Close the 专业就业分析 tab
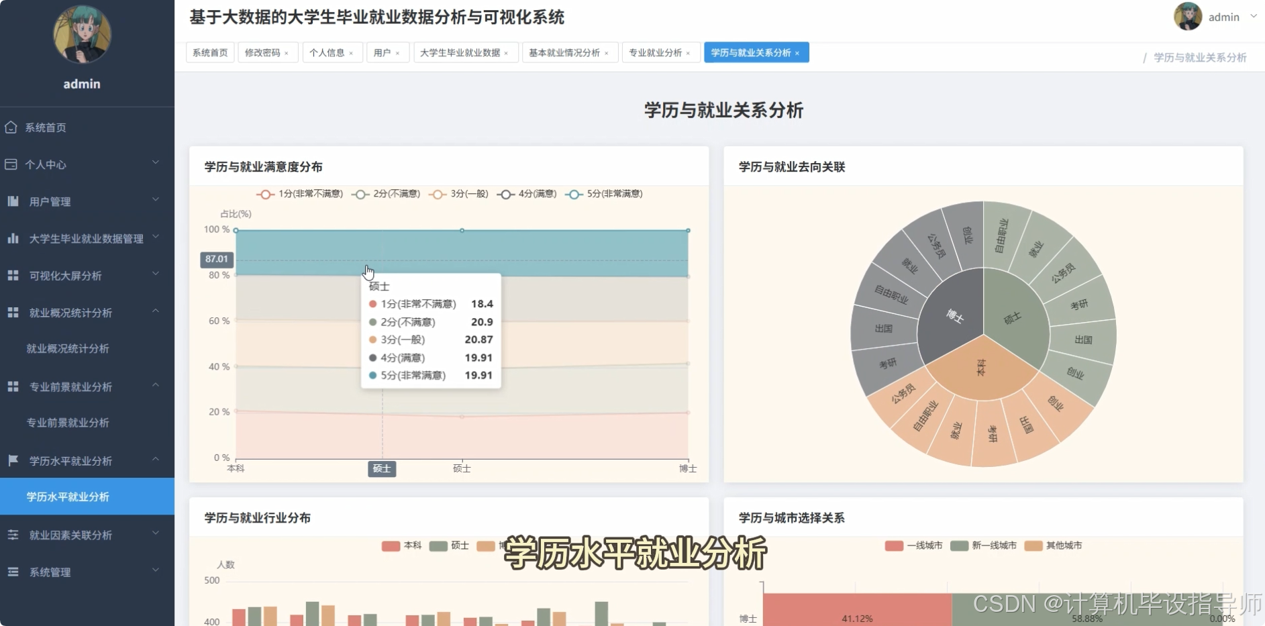The width and height of the screenshot is (1265, 626). coord(689,52)
